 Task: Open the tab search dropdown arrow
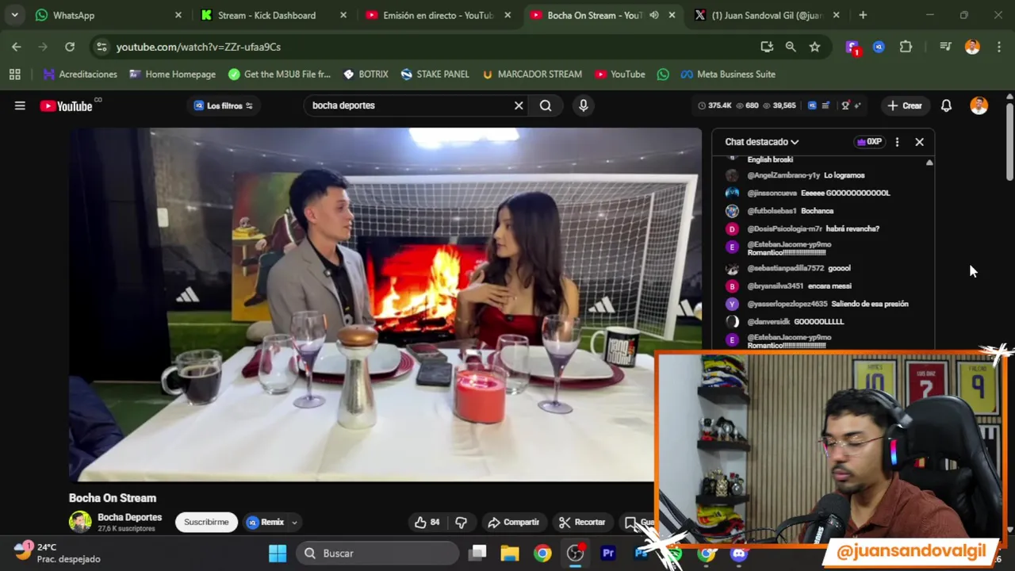coord(14,15)
